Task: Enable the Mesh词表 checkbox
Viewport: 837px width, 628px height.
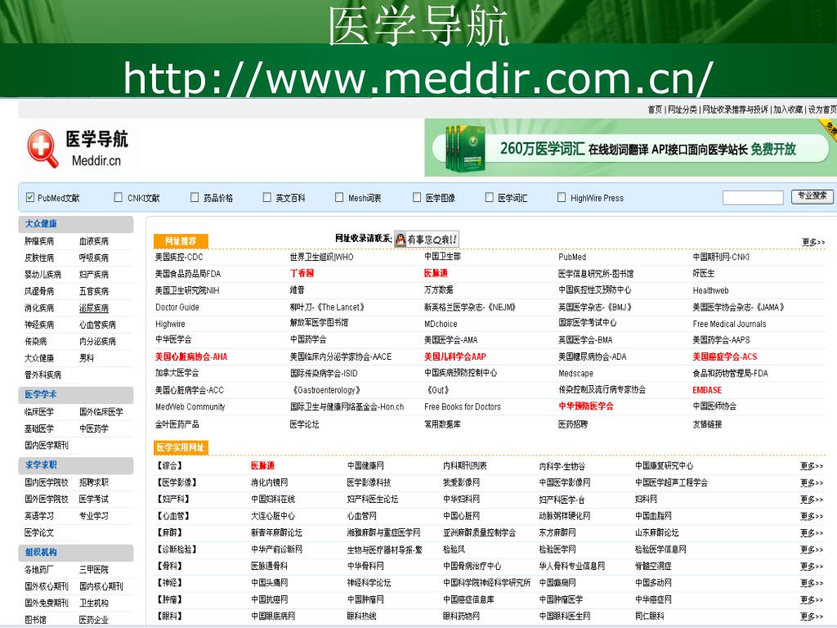Action: point(339,197)
